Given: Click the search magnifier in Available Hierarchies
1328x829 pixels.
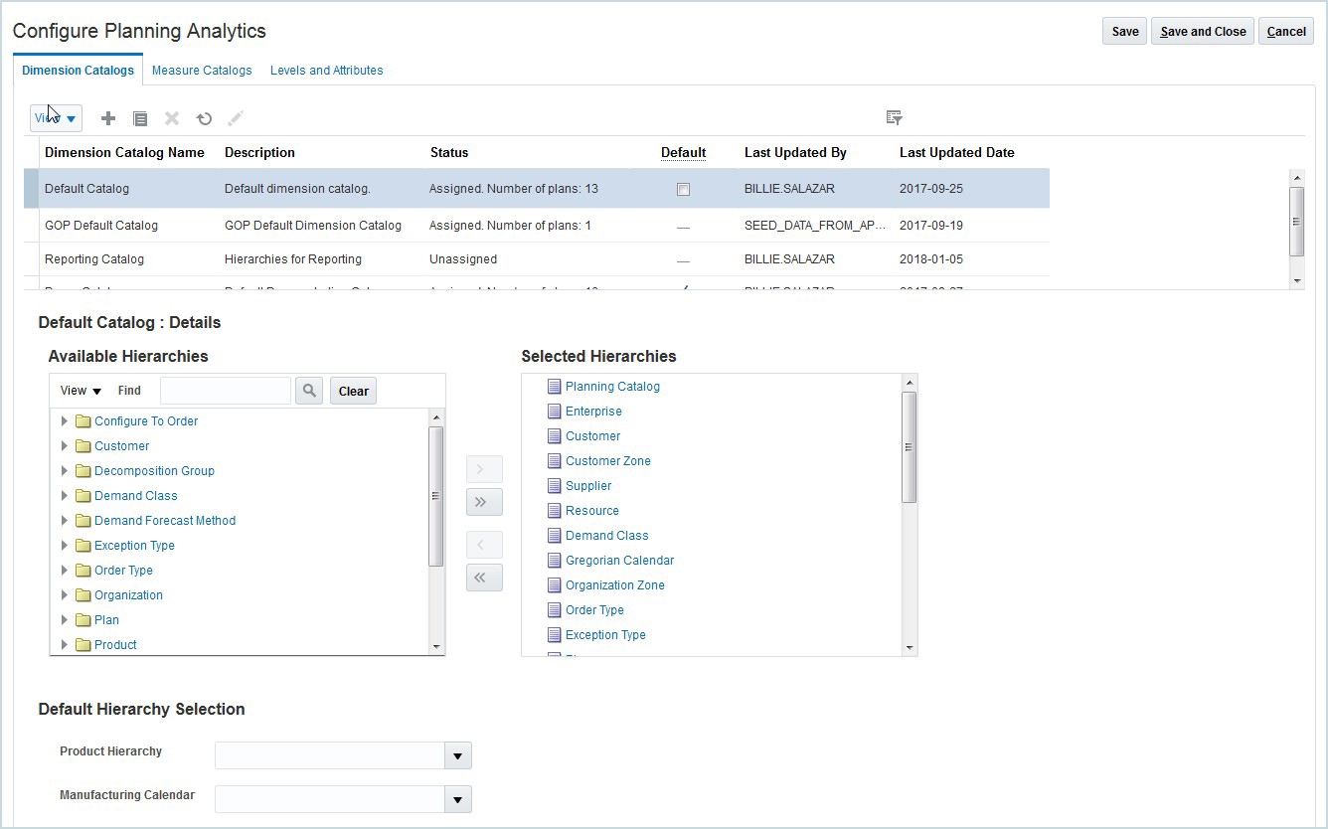Looking at the screenshot, I should 308,391.
